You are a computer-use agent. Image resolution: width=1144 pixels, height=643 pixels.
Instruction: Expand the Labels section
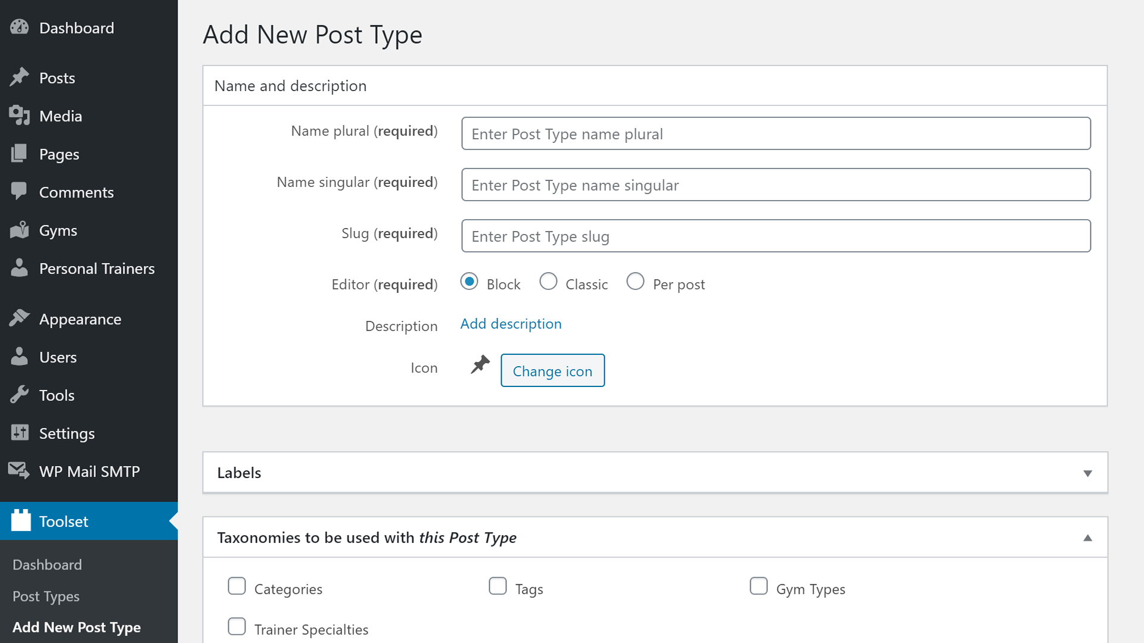click(x=1087, y=473)
